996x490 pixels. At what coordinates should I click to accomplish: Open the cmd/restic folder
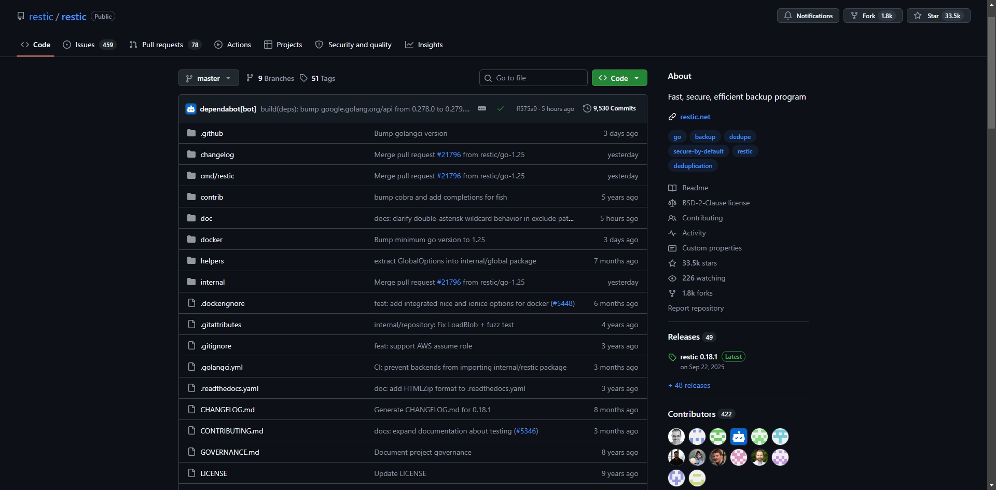coord(217,176)
